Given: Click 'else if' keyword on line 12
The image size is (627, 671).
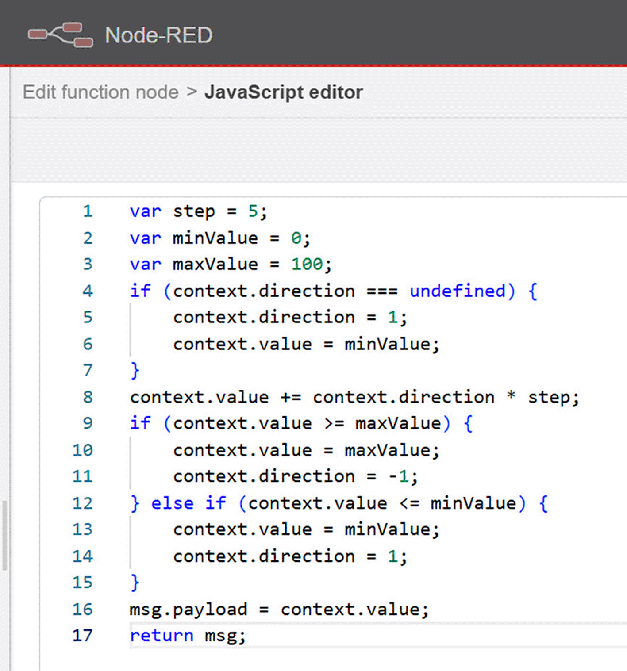Looking at the screenshot, I should (x=188, y=503).
